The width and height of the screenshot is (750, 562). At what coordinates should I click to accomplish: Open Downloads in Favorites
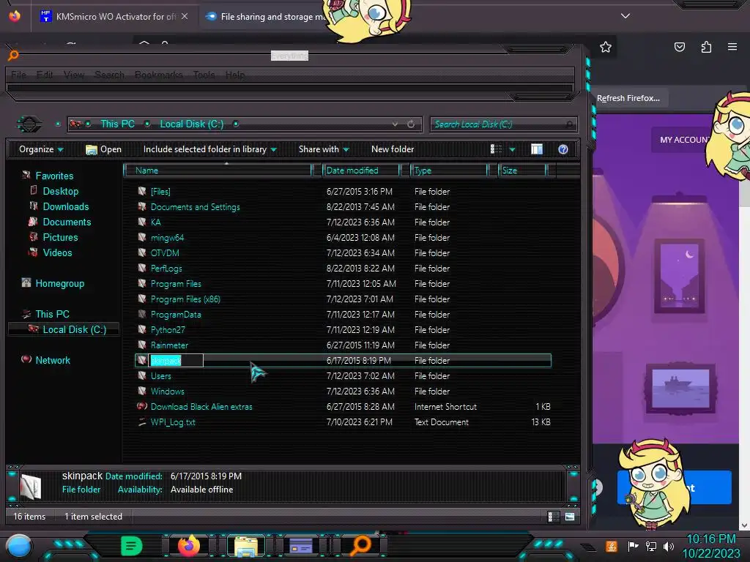65,206
